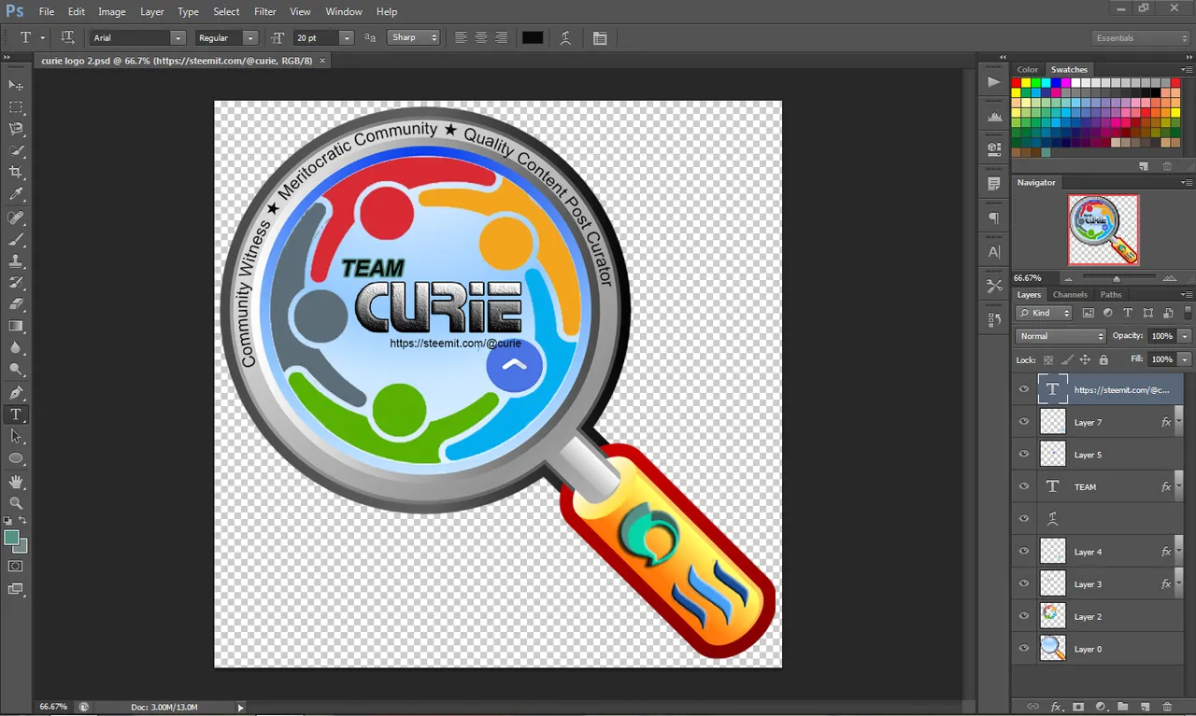The height and width of the screenshot is (716, 1196).
Task: Click Create Warped Text icon
Action: point(565,38)
